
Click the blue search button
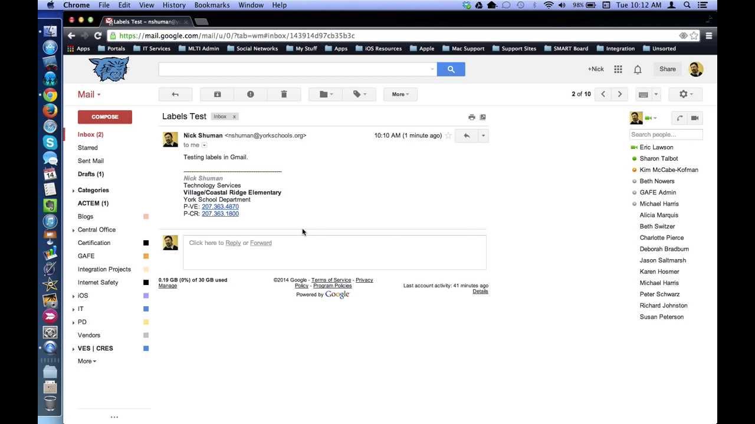[x=451, y=69]
